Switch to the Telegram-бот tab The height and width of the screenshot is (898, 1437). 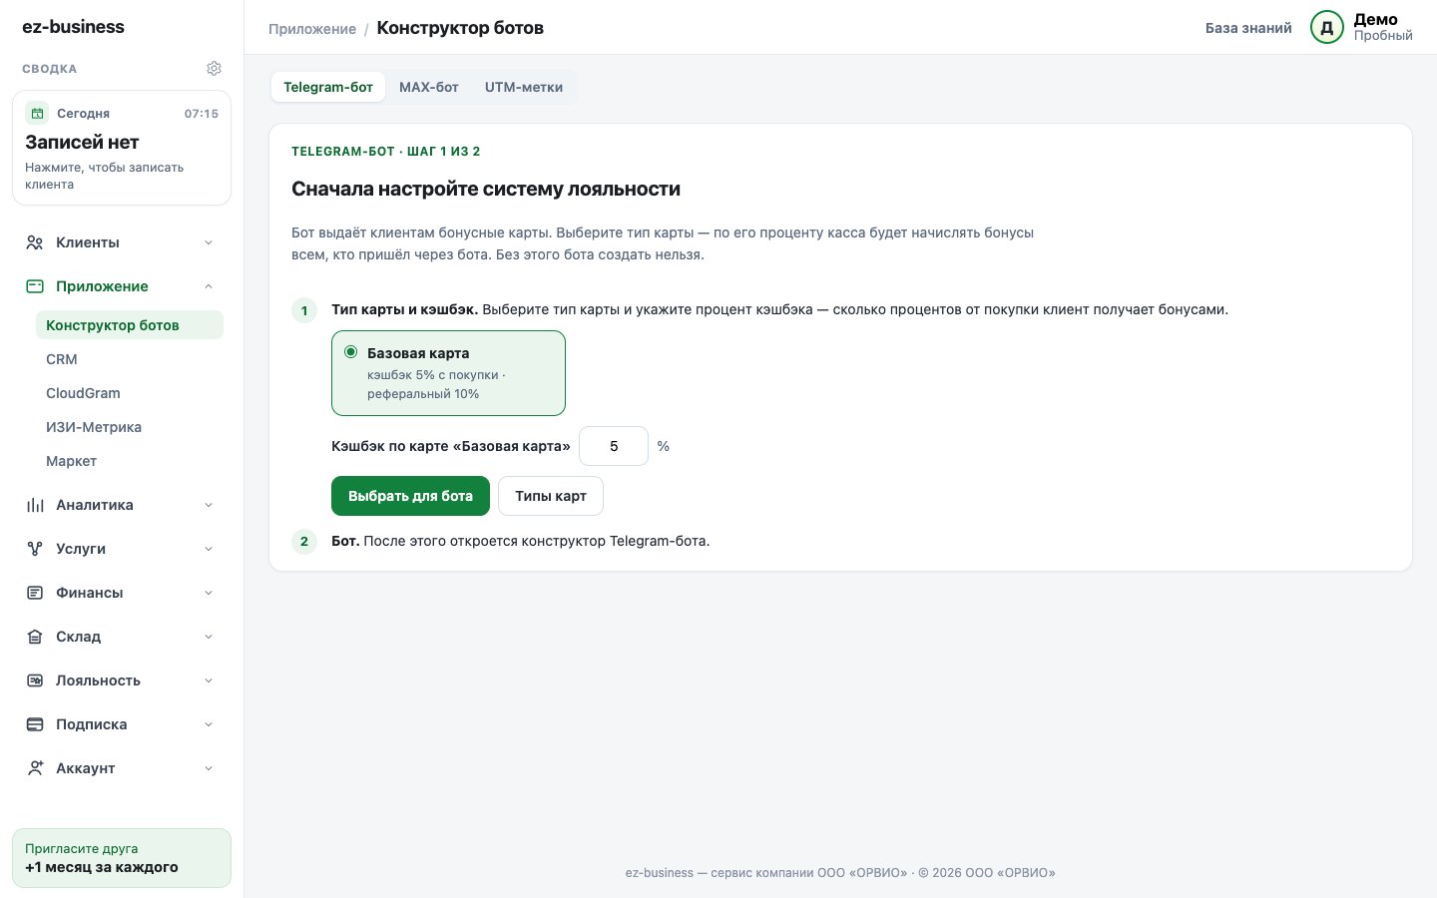328,87
